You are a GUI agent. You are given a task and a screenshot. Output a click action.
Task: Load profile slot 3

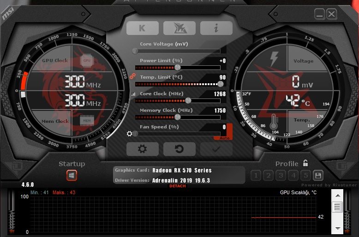point(281,175)
